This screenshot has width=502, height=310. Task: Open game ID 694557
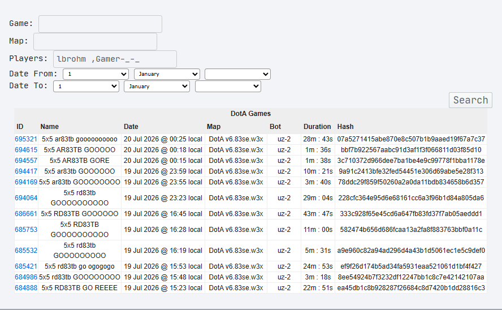click(x=26, y=161)
